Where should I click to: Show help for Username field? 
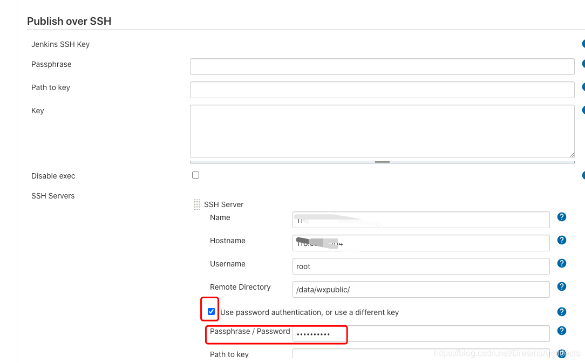[x=561, y=263]
